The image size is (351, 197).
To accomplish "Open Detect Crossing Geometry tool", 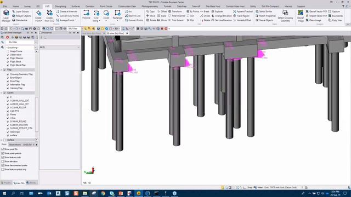I will click(285, 16).
